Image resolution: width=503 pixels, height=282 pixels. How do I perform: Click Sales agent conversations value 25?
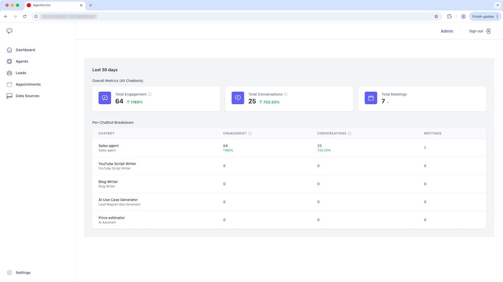[x=320, y=146]
